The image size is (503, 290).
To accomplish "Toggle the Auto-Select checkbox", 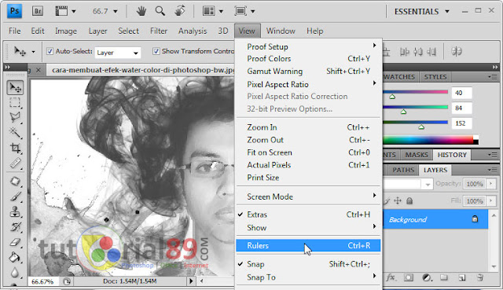I will 50,51.
